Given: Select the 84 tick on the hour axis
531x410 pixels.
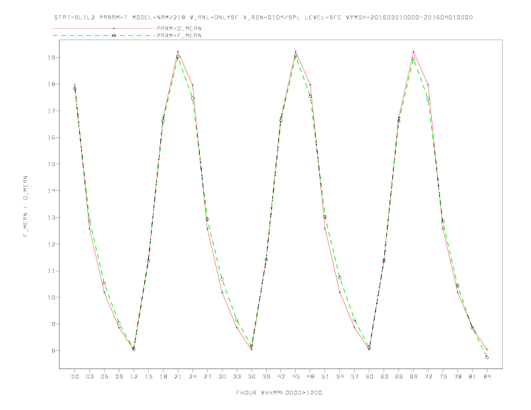Looking at the screenshot, I should point(487,377).
